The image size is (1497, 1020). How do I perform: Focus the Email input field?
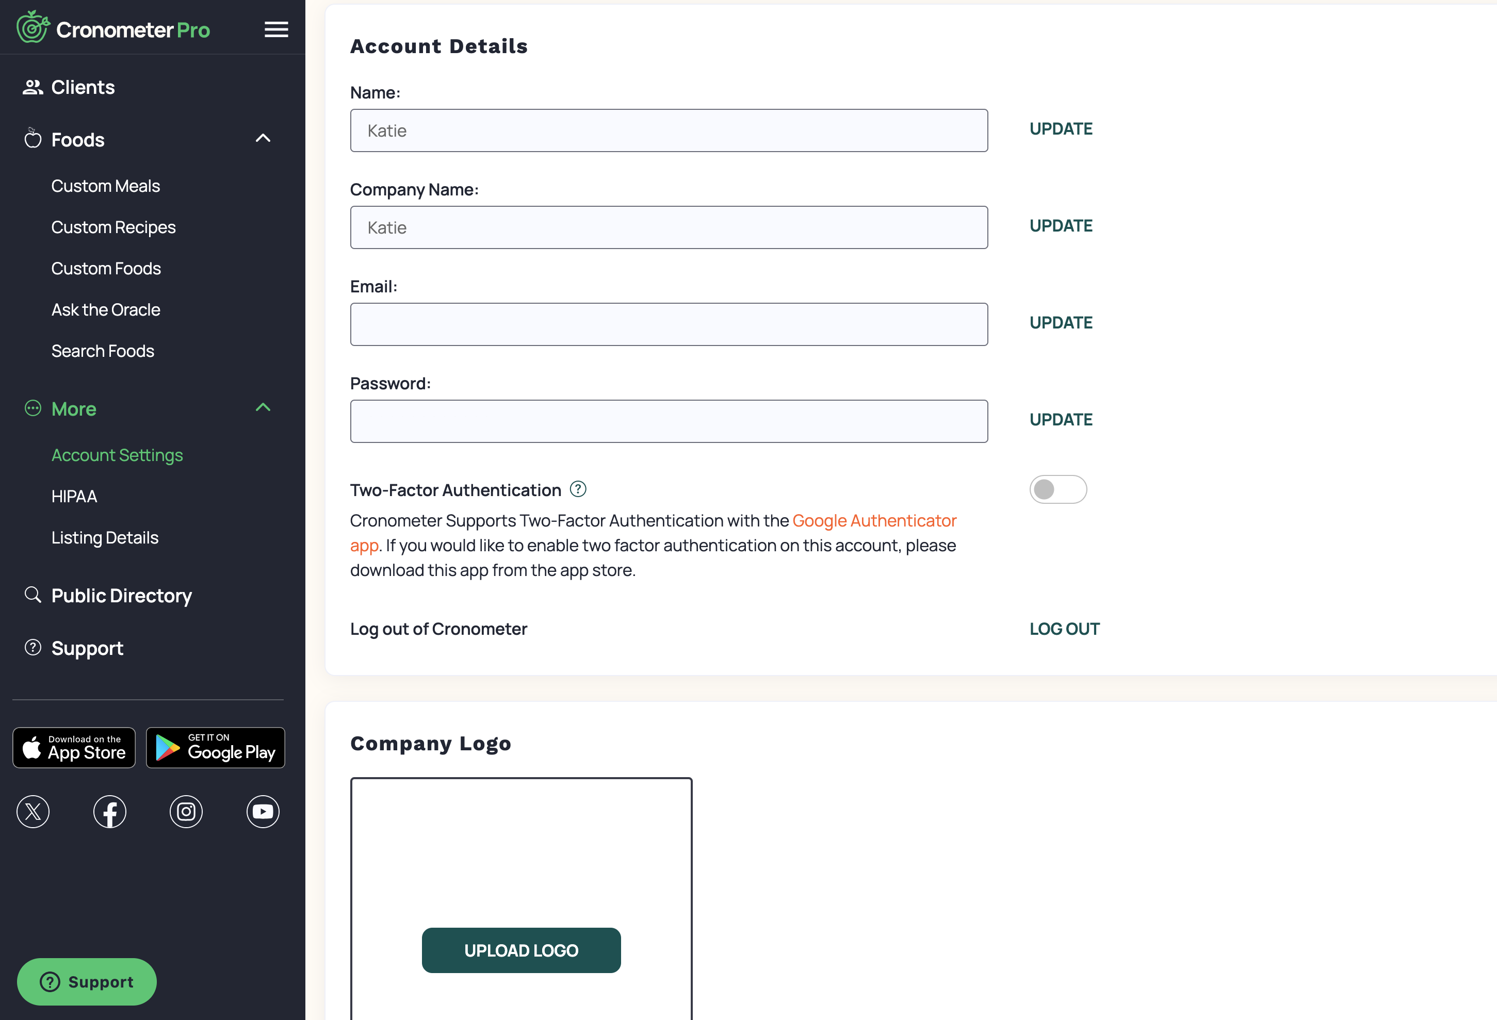point(669,324)
